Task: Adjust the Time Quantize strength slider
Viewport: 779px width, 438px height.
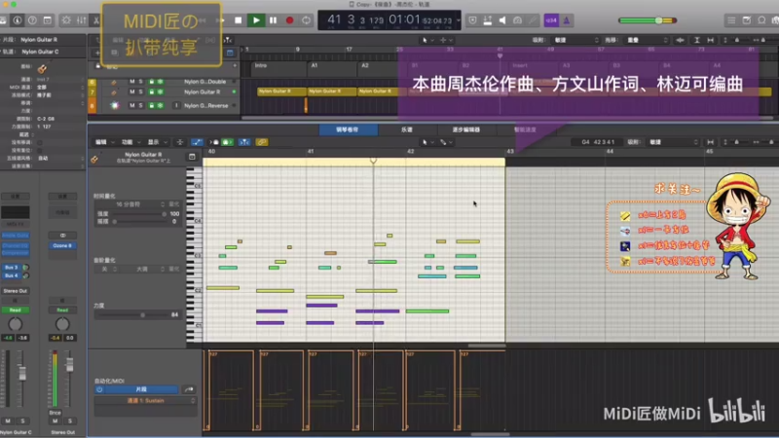Action: tap(139, 214)
